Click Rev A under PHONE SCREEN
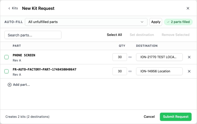 tap(17, 60)
